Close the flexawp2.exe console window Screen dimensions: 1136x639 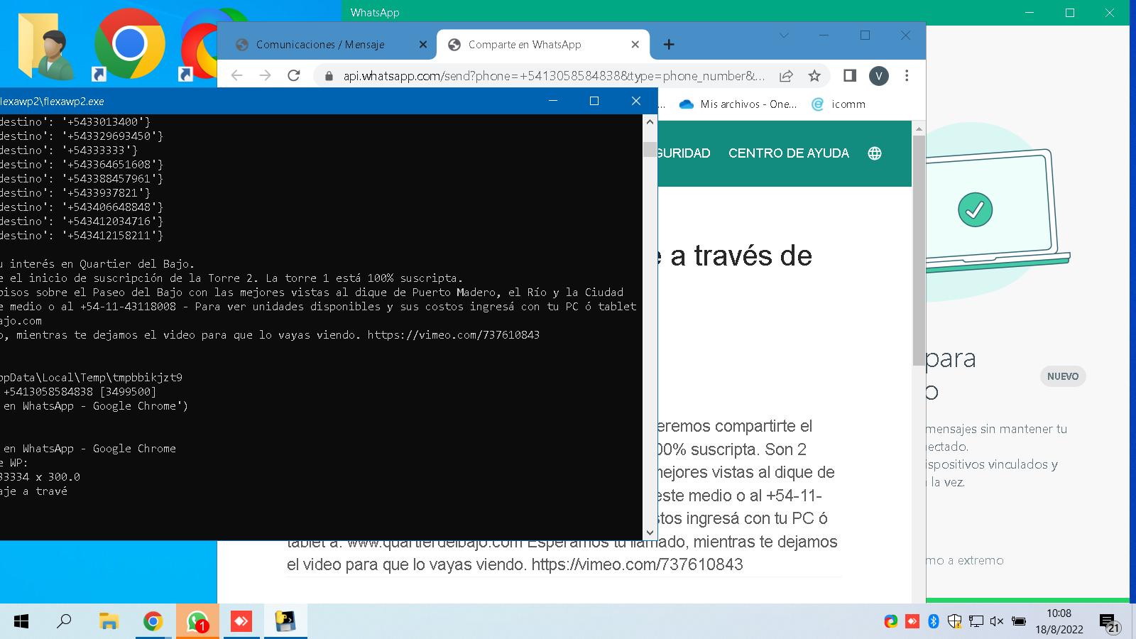click(x=636, y=101)
